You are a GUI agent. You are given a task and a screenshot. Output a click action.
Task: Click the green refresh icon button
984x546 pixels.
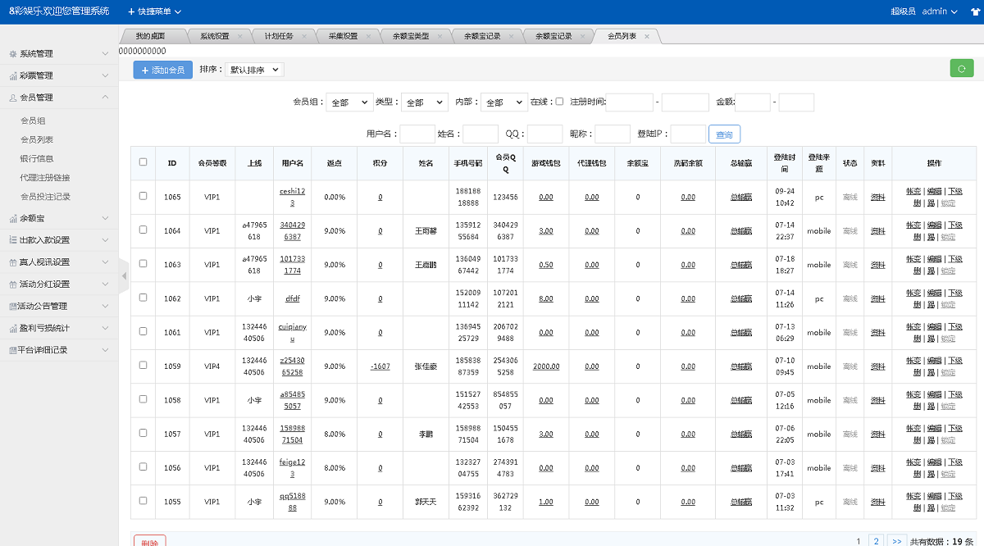click(961, 69)
